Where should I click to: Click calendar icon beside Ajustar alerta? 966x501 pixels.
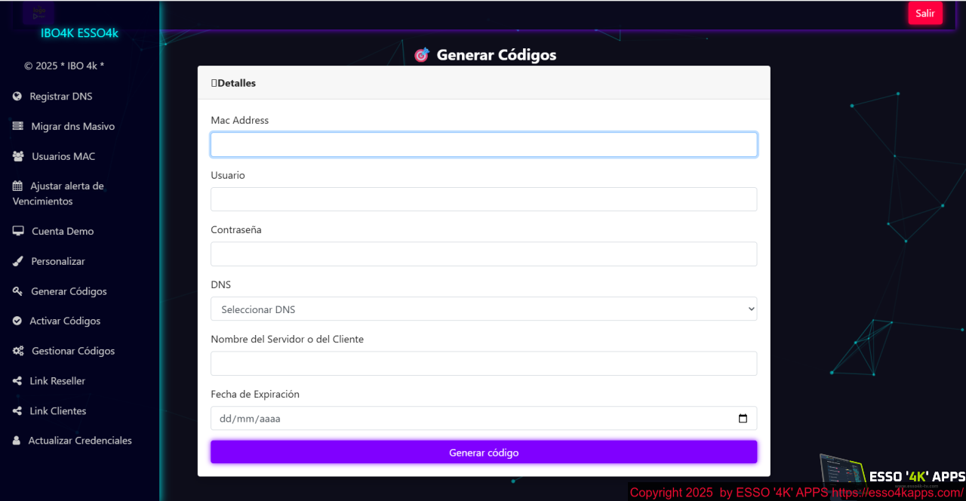[17, 186]
